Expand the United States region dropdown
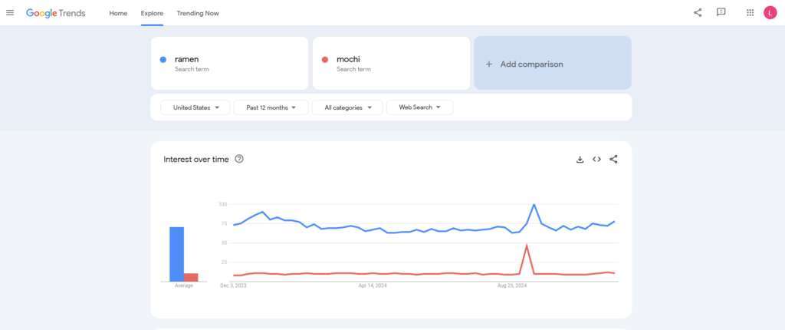Image resolution: width=785 pixels, height=330 pixels. point(195,107)
